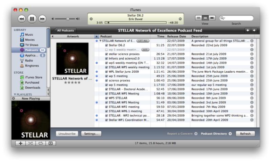
Task: Show info for Stellar D6.2 episode
Action: tap(252, 45)
